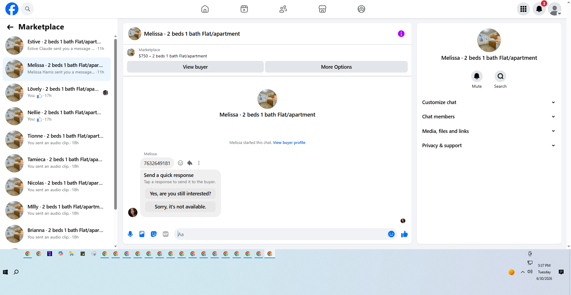Open the account profile dropdown
Image resolution: width=571 pixels, height=295 pixels.
(x=555, y=9)
